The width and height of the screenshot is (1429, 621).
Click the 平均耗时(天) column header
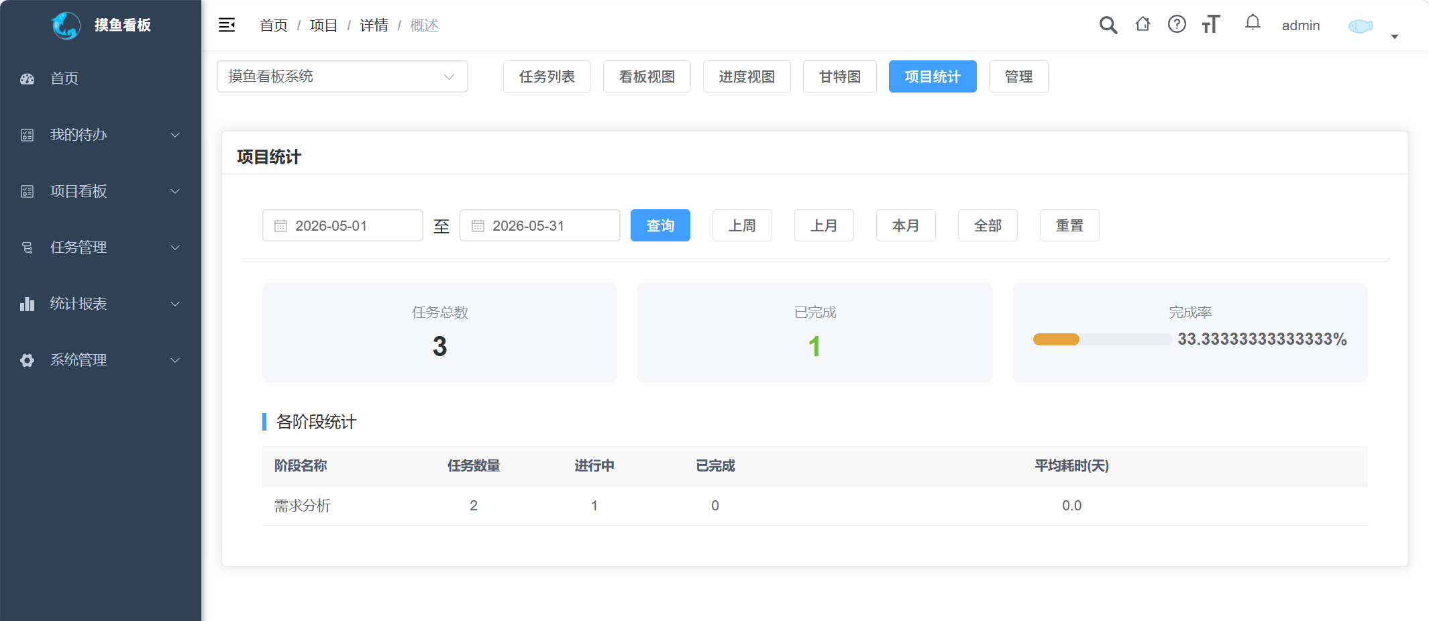1071,465
